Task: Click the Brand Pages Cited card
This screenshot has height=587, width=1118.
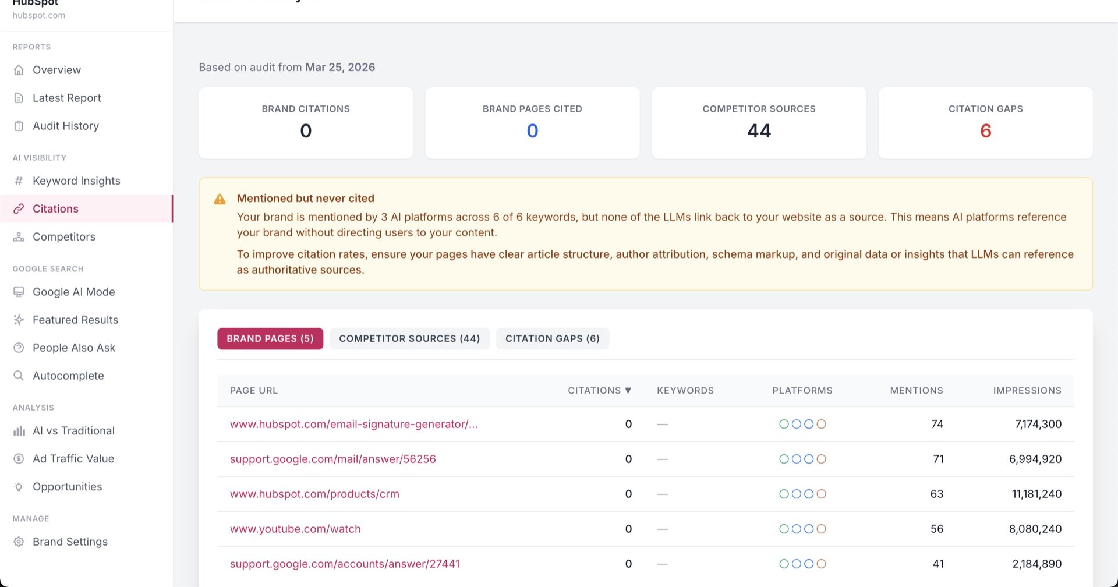Action: click(x=532, y=123)
